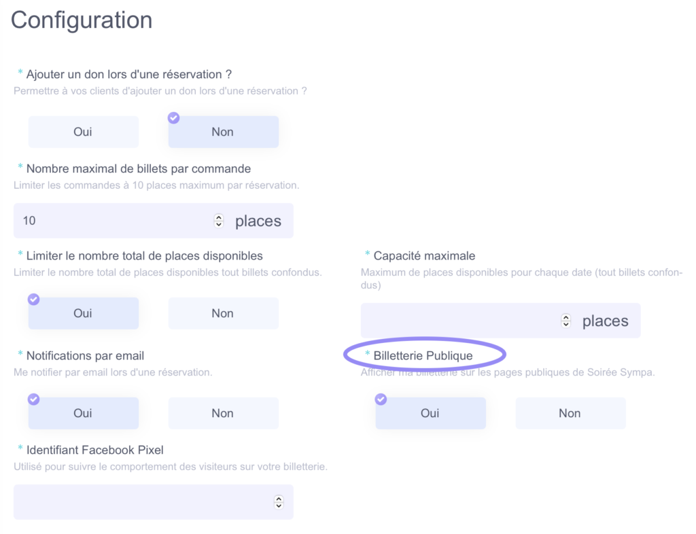The image size is (696, 534).
Task: Disable email notifications with Non
Action: click(223, 413)
